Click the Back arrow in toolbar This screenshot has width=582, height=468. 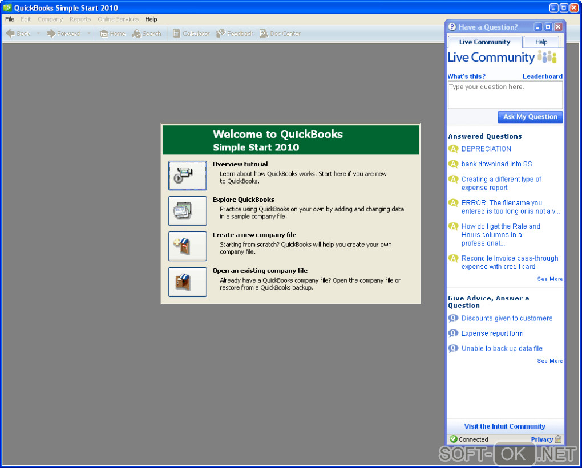click(x=18, y=34)
